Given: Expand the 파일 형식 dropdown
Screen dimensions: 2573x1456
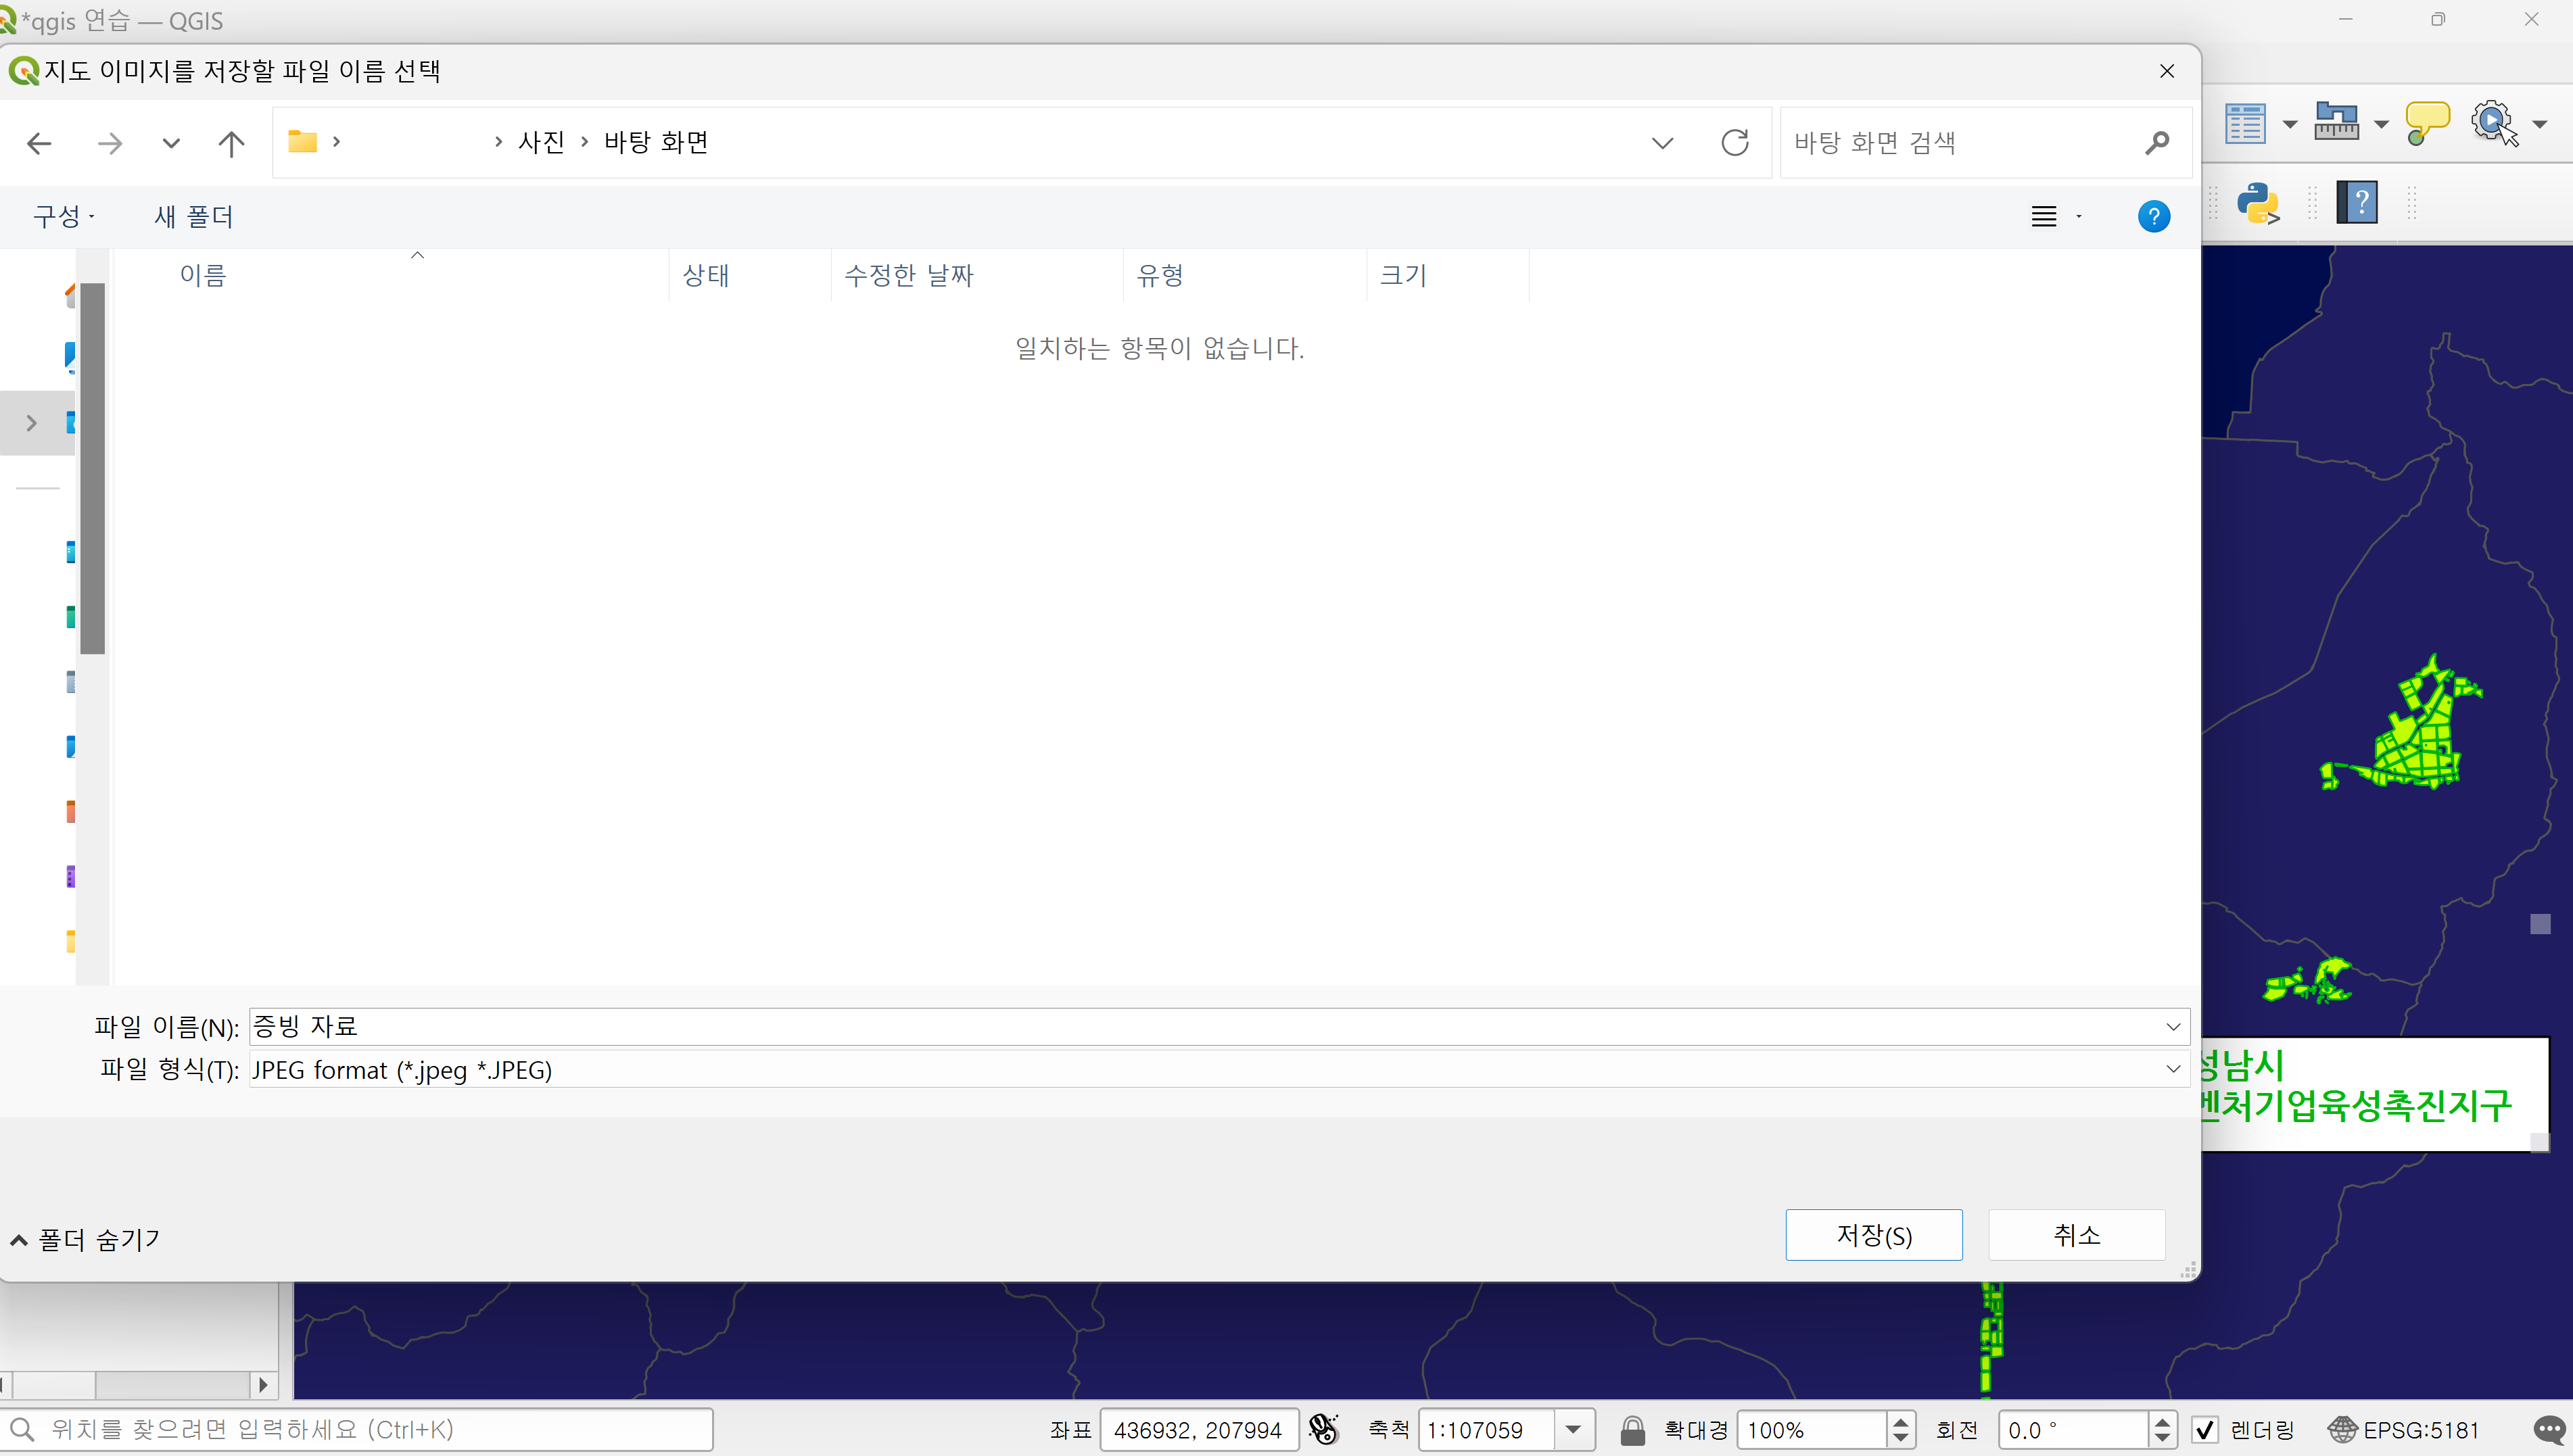Looking at the screenshot, I should tap(2173, 1069).
